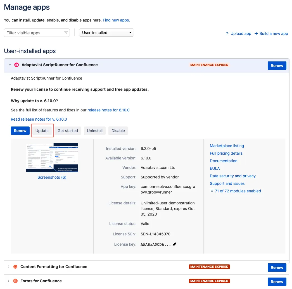This screenshot has height=289, width=292.
Task: Click available version value 6.10.0
Action: pyautogui.click(x=146, y=158)
